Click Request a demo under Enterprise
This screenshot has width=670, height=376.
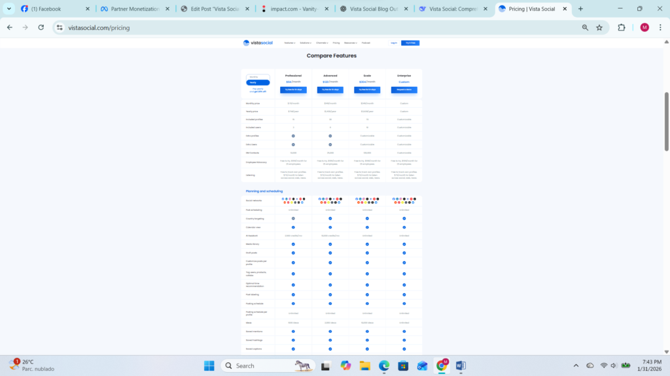click(x=404, y=90)
